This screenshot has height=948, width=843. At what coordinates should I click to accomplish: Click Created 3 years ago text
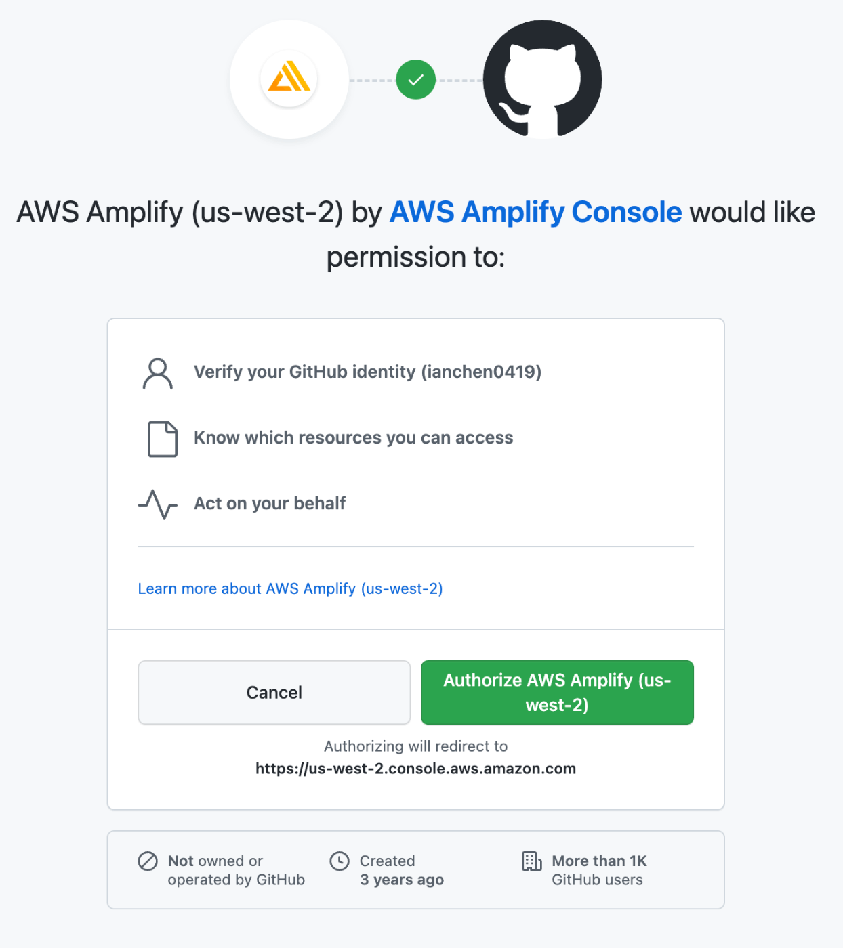point(401,870)
